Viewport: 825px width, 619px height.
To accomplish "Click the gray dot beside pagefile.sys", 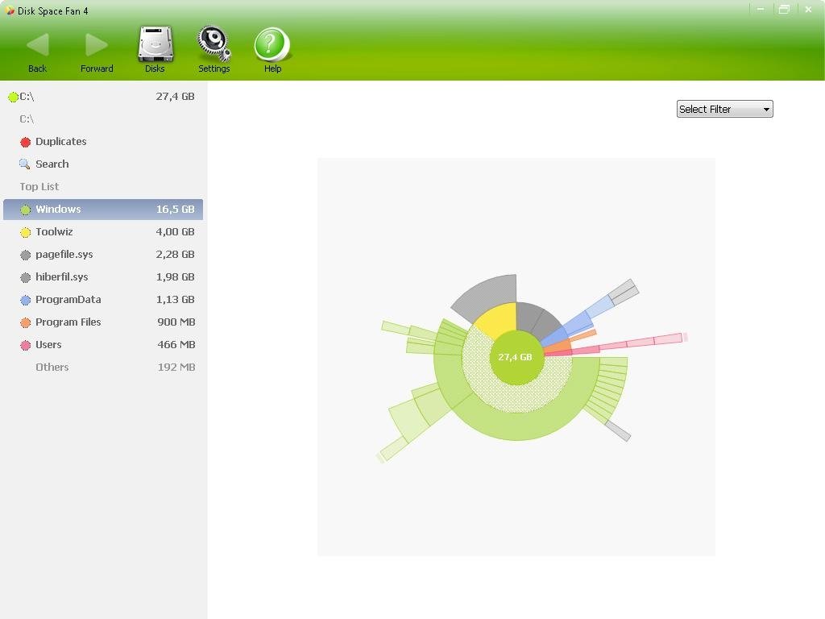I will tap(25, 255).
